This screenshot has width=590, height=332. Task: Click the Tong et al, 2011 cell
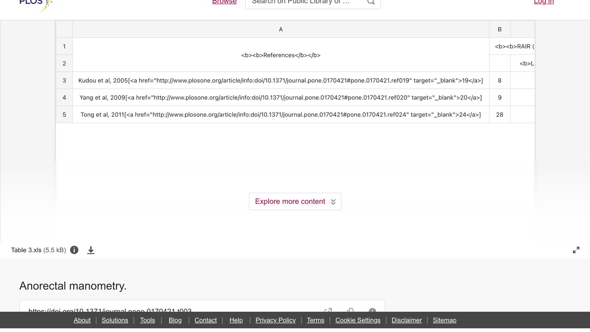point(281,114)
